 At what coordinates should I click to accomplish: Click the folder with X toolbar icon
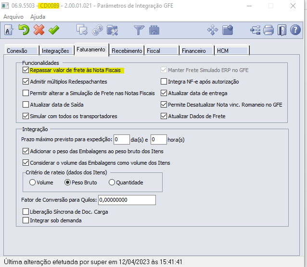[x=113, y=30]
